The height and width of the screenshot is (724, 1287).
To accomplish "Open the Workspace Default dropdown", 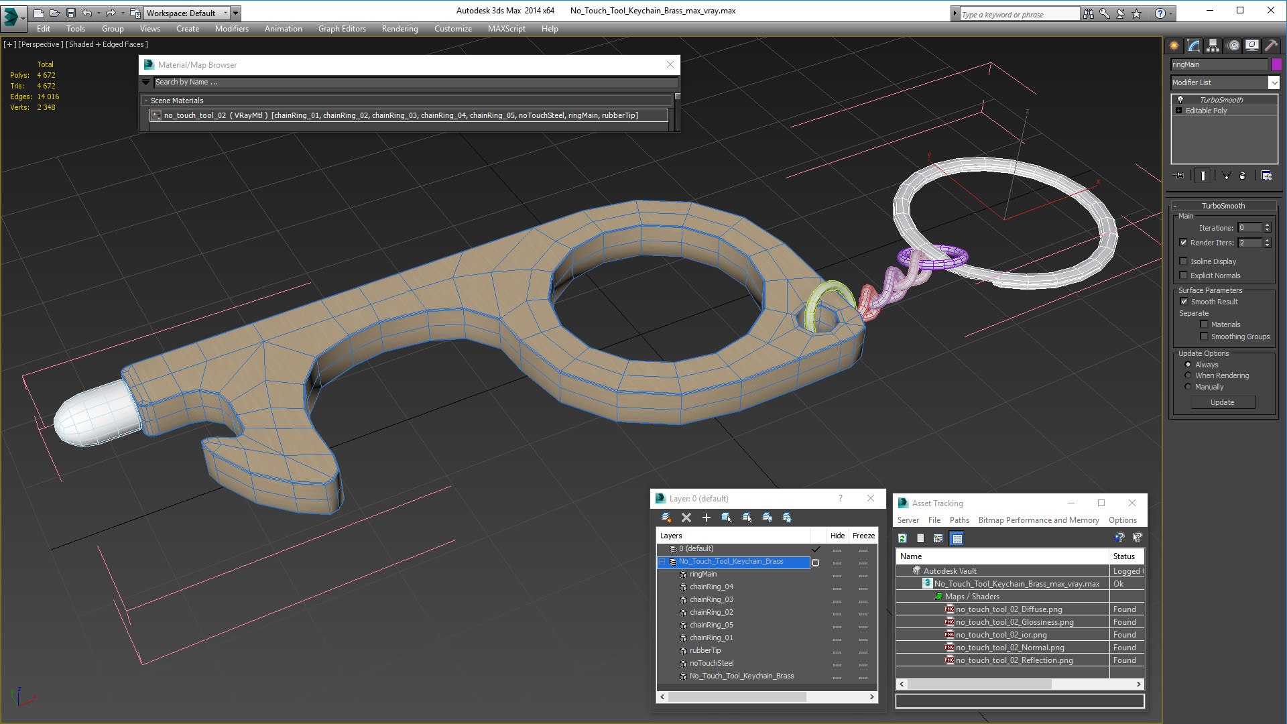I will click(187, 13).
